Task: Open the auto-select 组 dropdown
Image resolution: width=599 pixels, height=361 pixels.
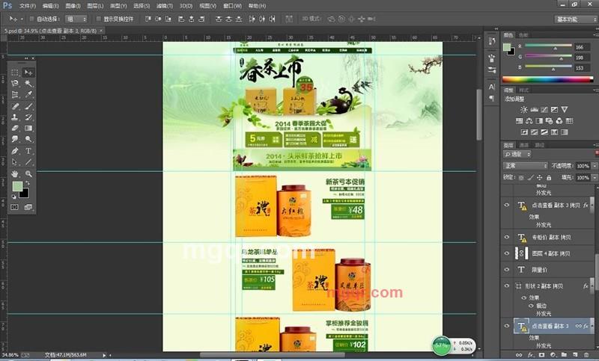Action: tap(76, 19)
